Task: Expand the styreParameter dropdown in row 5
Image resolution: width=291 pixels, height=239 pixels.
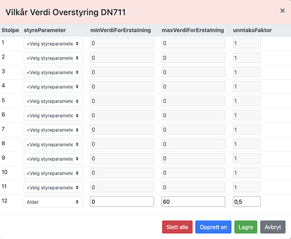Action: point(53,101)
